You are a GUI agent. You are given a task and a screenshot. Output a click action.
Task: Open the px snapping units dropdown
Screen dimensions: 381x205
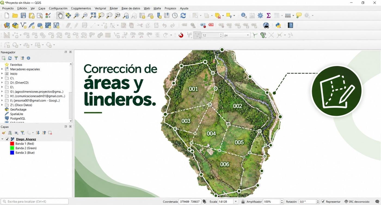click(236, 35)
